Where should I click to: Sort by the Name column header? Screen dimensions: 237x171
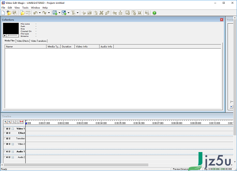(26, 46)
